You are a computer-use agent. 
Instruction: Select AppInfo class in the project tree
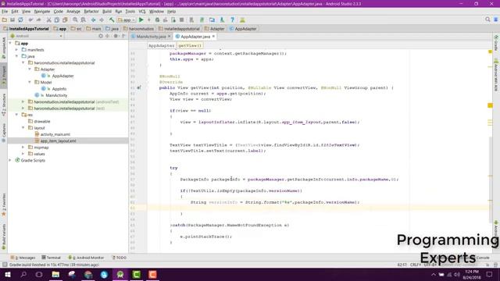(59, 89)
